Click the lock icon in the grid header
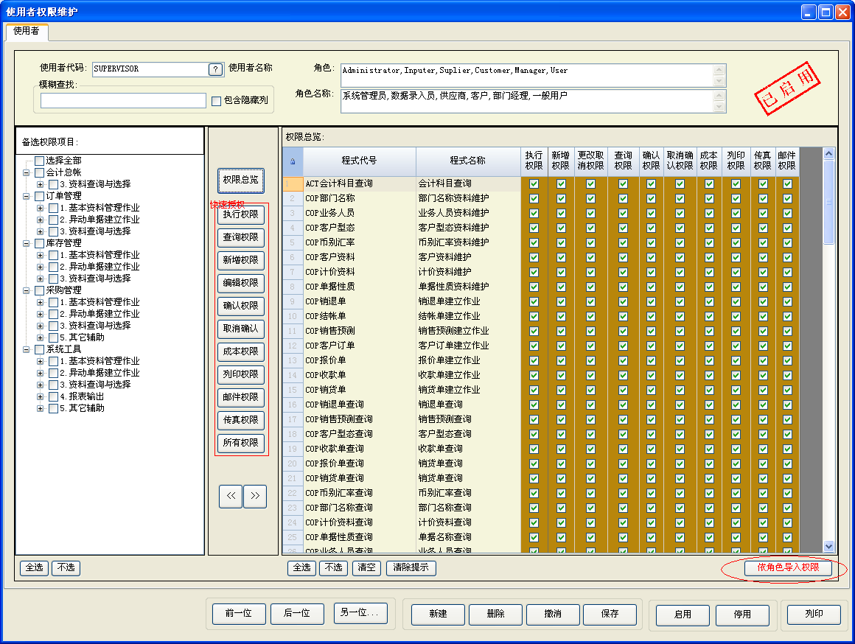 [x=293, y=160]
